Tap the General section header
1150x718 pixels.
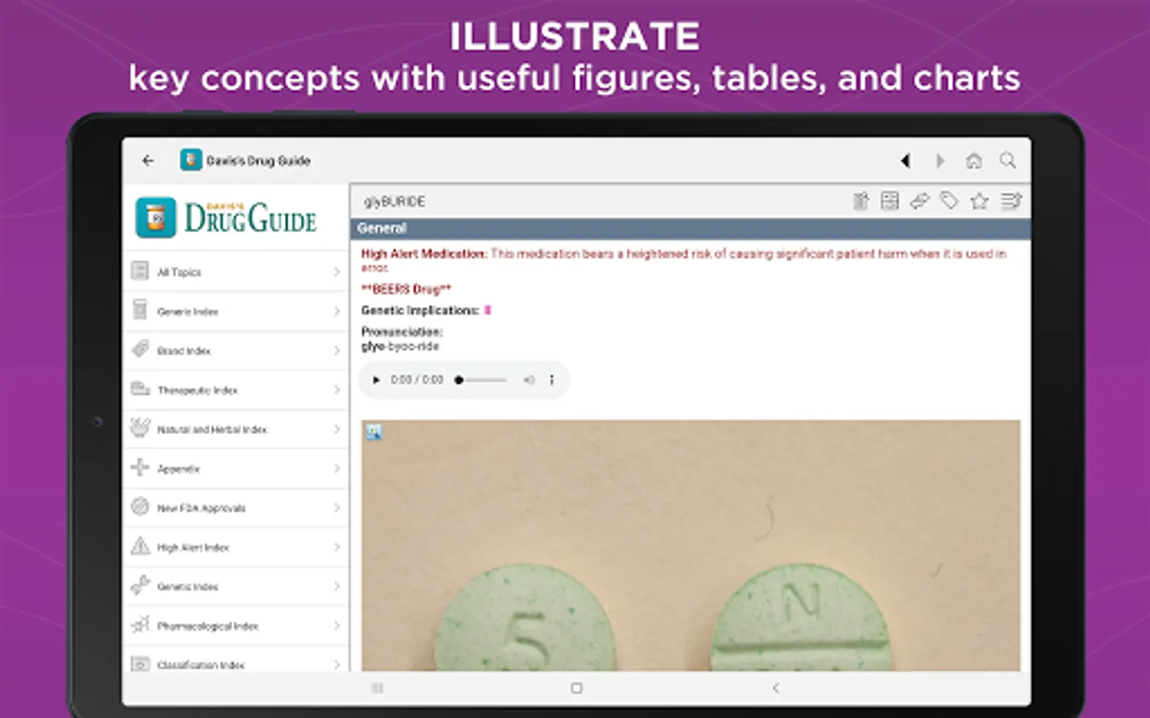pos(690,228)
